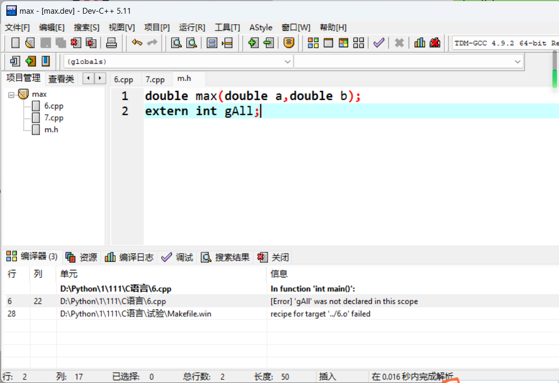Click the New file toolbar icon
559x383 pixels.
[15, 43]
